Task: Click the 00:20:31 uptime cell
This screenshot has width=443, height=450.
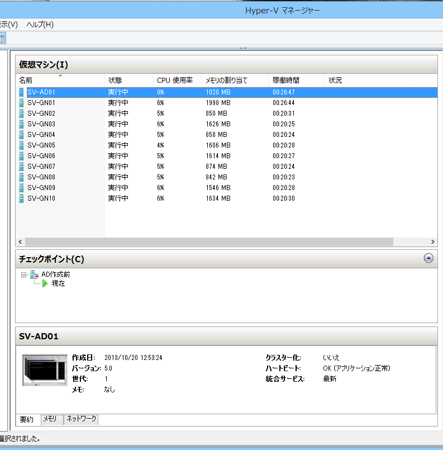Action: coord(284,113)
